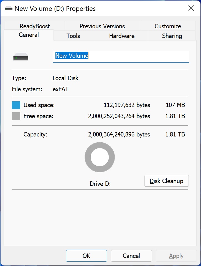This screenshot has width=201, height=266.
Task: Click the 'Capacity:' label
Action: [35, 134]
